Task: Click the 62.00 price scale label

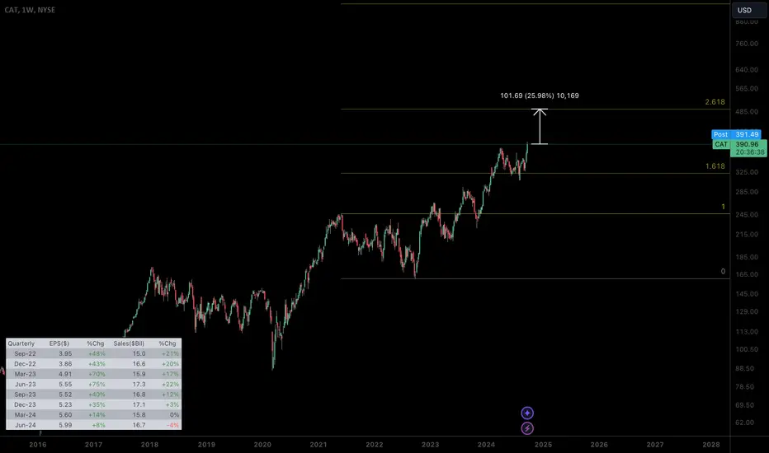Action: (745, 423)
